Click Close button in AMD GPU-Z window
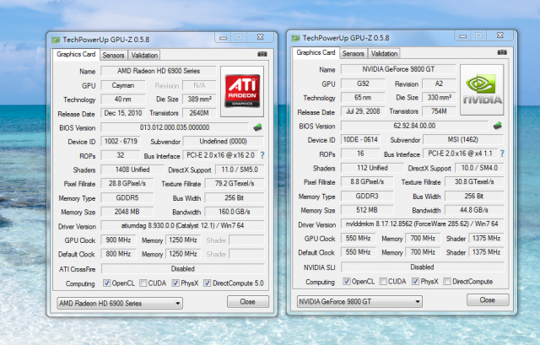 pyautogui.click(x=247, y=302)
